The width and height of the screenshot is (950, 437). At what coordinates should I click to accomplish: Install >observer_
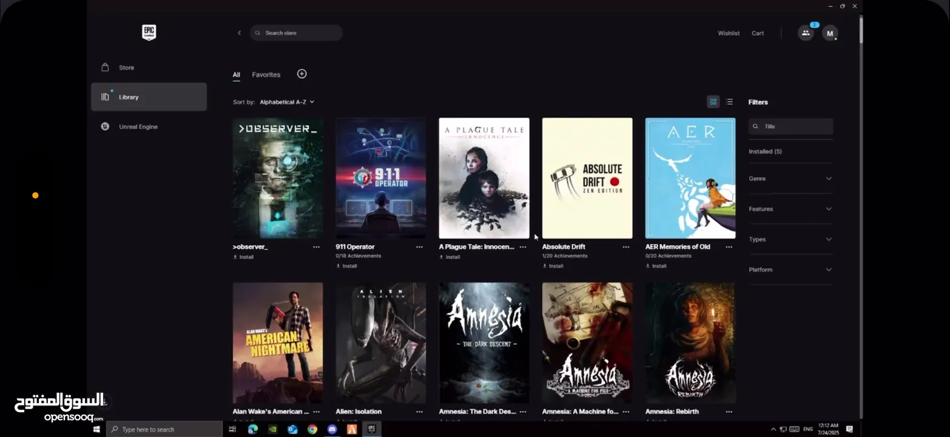243,257
